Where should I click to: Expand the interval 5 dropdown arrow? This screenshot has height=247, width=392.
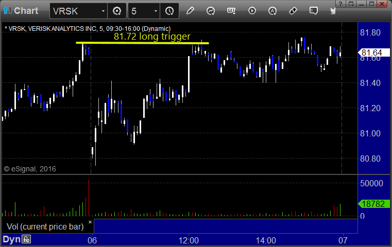coord(156,11)
